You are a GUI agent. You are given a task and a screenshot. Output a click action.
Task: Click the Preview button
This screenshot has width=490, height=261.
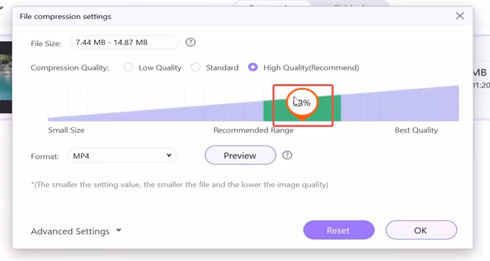[240, 156]
